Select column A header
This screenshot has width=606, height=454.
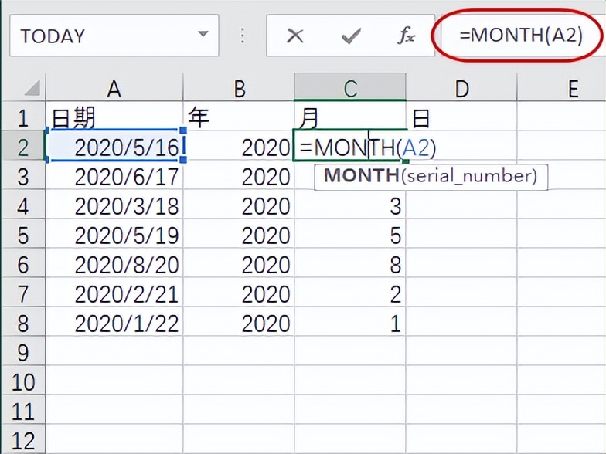114,89
